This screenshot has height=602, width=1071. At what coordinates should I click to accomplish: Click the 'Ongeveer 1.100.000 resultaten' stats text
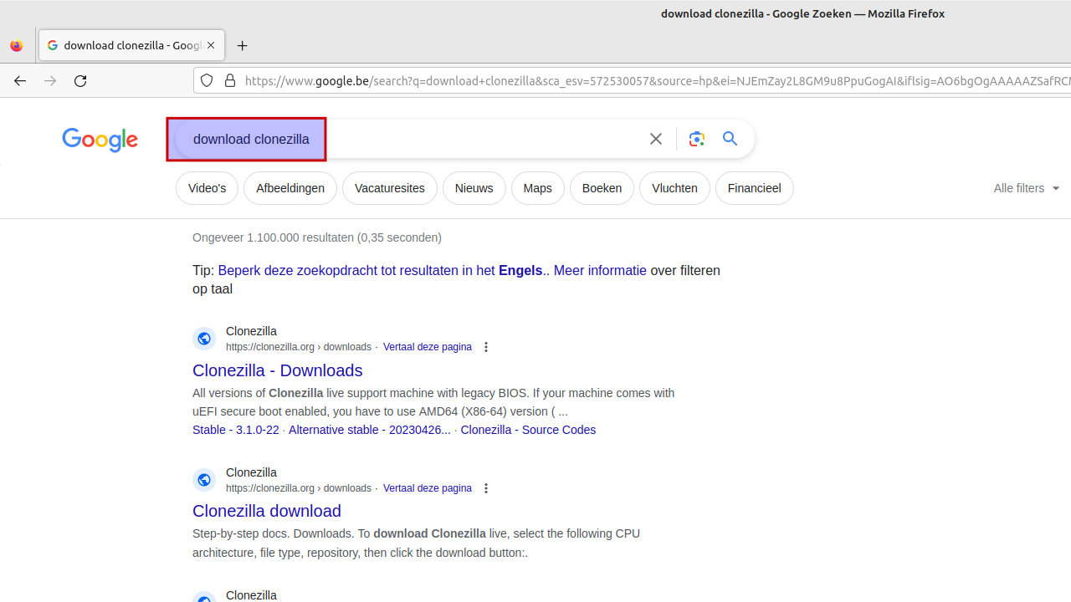317,237
